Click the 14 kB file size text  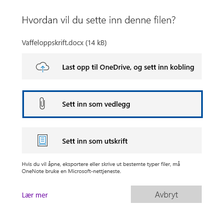96,43
